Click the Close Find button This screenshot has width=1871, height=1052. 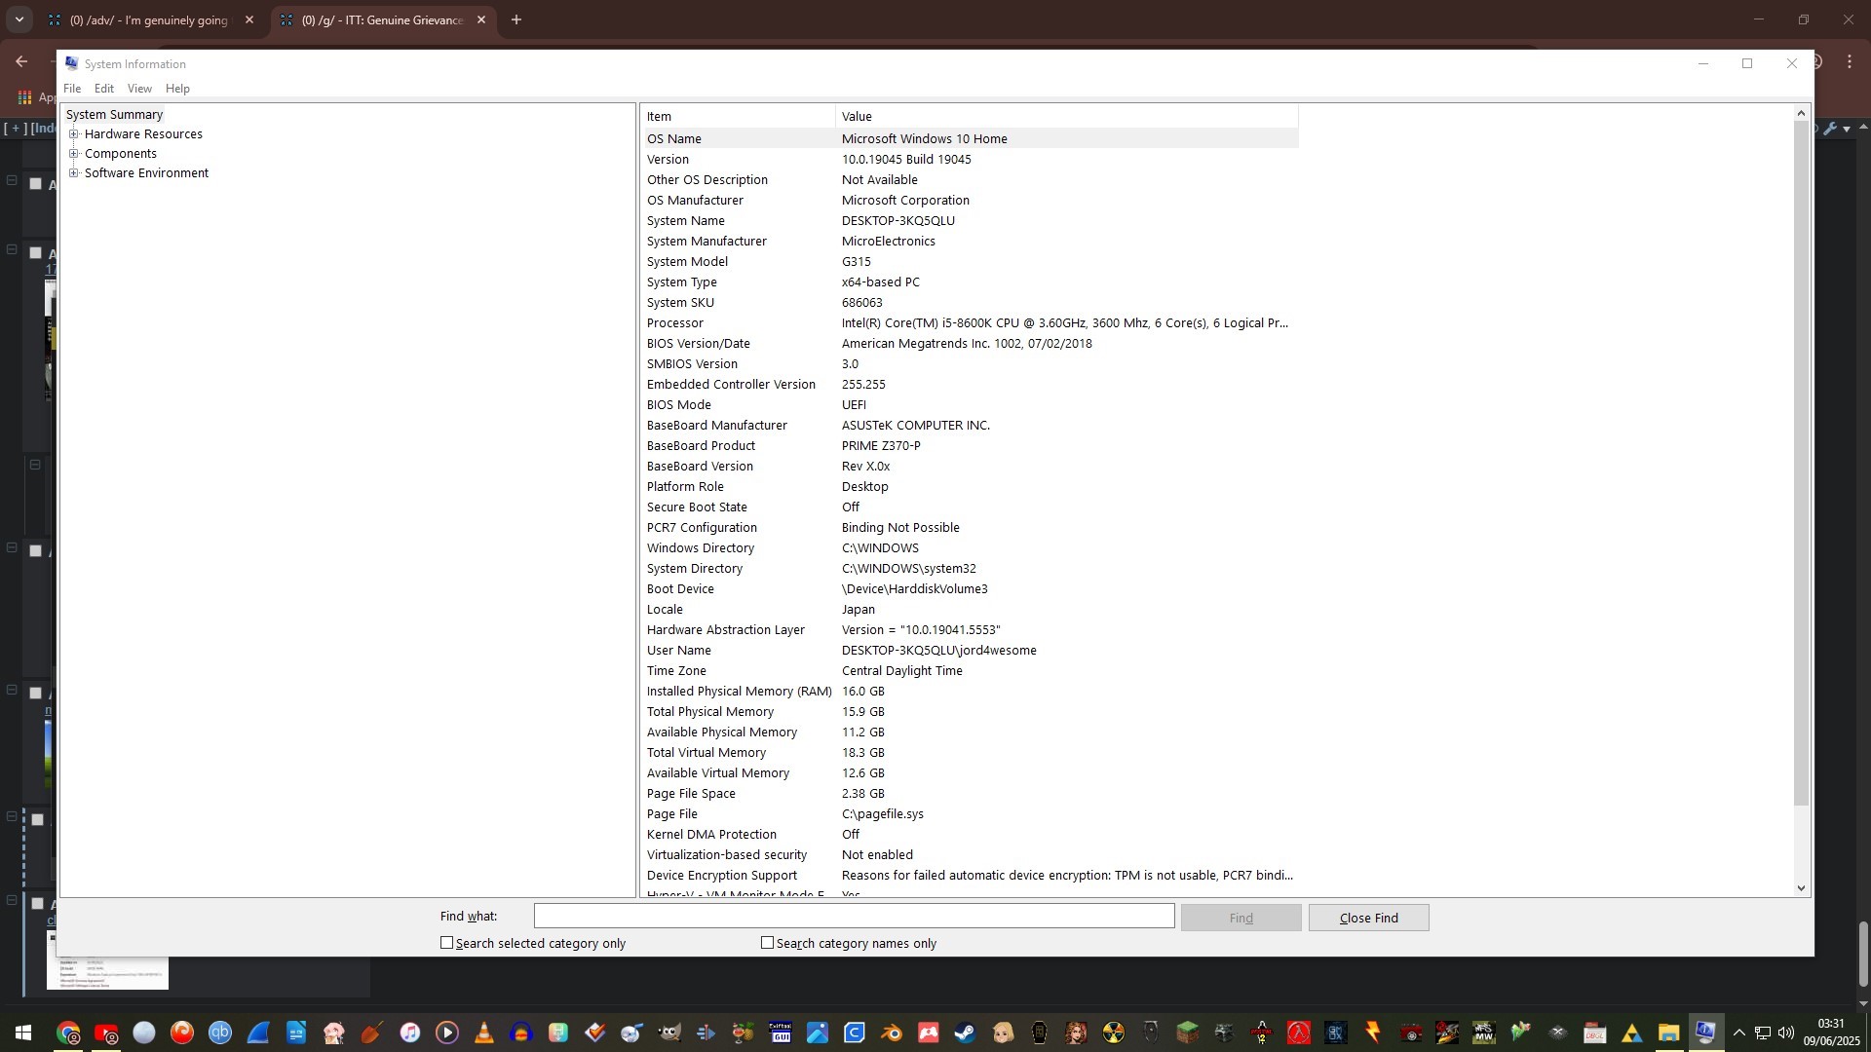(x=1368, y=918)
